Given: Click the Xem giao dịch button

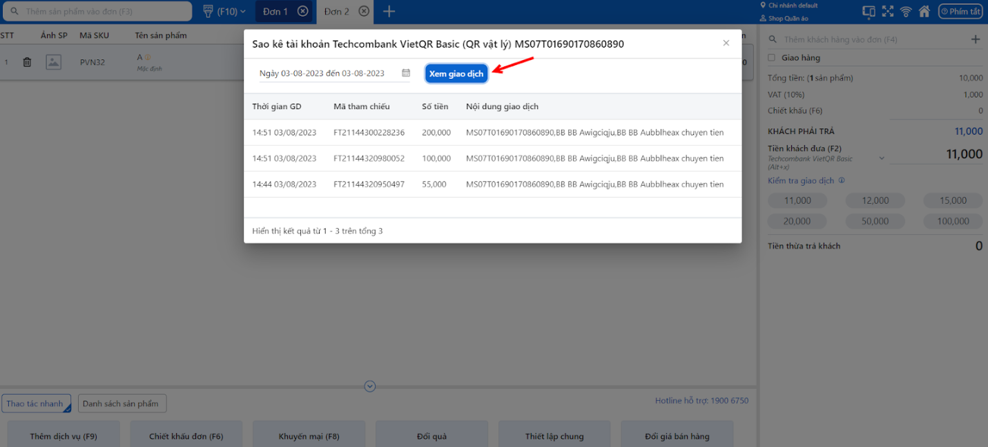Looking at the screenshot, I should click(x=456, y=73).
